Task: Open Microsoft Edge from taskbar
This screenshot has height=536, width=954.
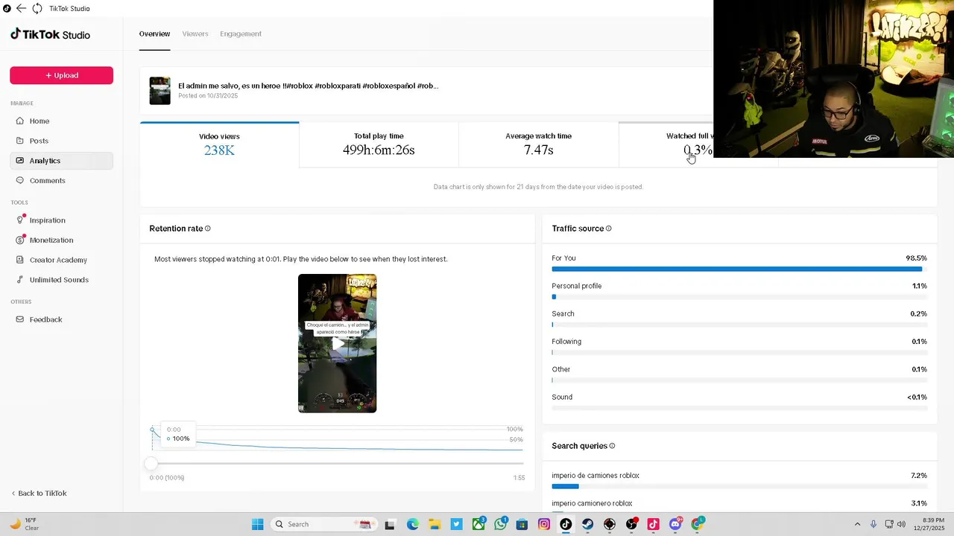Action: [x=412, y=525]
